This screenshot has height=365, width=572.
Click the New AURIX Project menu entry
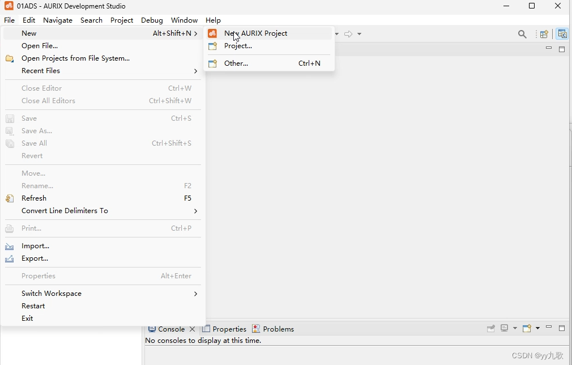pyautogui.click(x=255, y=33)
